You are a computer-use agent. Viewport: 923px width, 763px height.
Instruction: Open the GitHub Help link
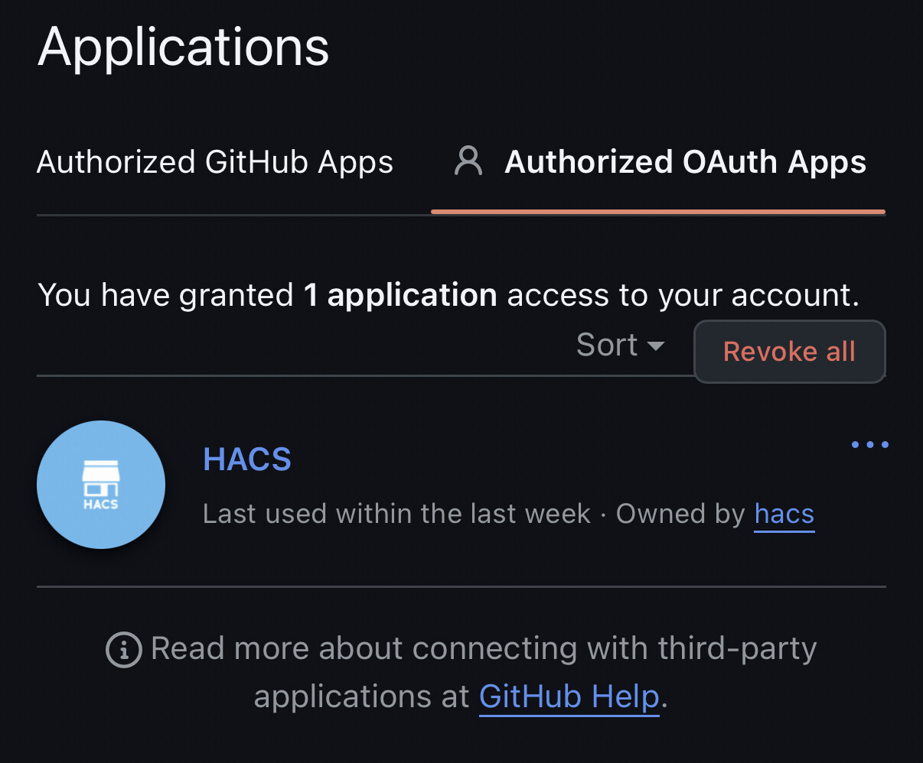(x=569, y=696)
